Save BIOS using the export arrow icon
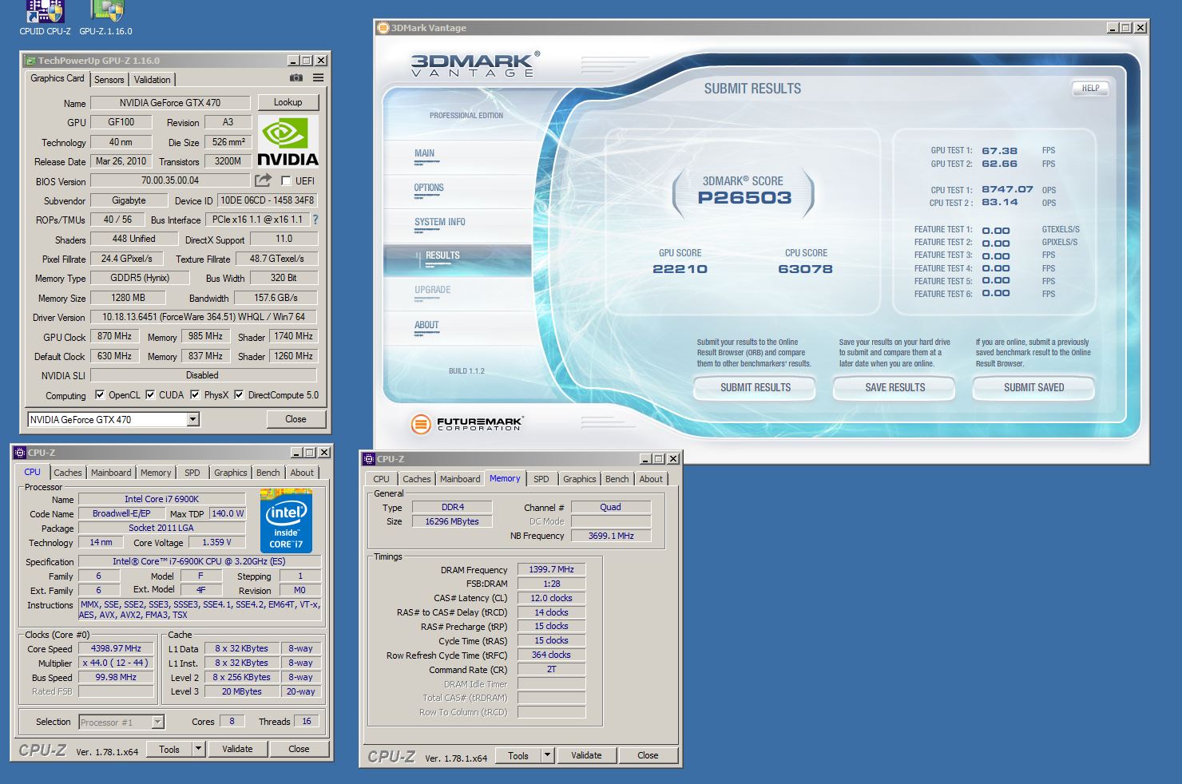The height and width of the screenshot is (784, 1182). (263, 180)
